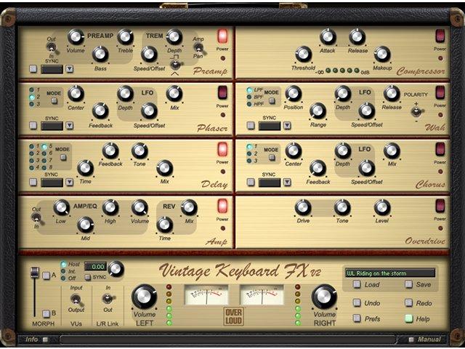Click the Delay MODE selector button
The width and height of the screenshot is (465, 349).
(63, 157)
